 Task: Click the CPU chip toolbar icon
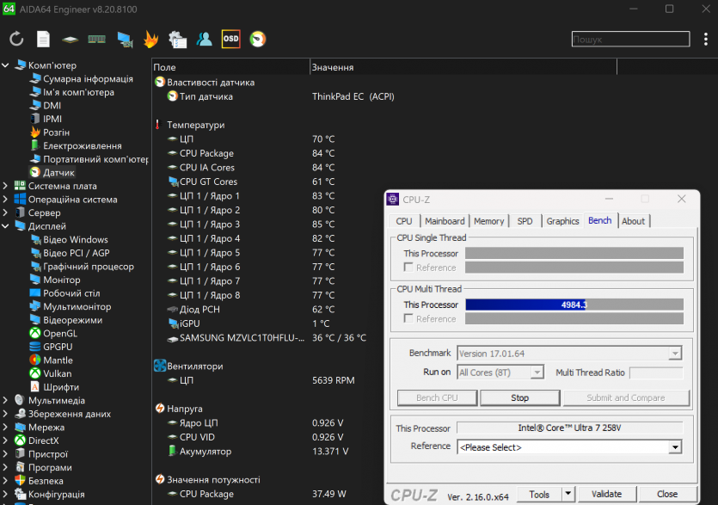point(70,39)
